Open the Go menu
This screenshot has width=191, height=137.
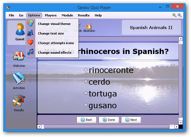coord(21,15)
